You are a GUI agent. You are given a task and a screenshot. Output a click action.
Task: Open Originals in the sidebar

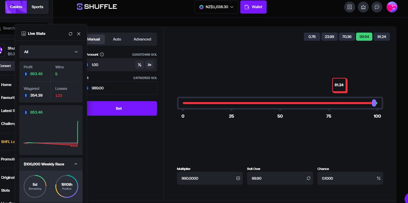[x=8, y=178]
